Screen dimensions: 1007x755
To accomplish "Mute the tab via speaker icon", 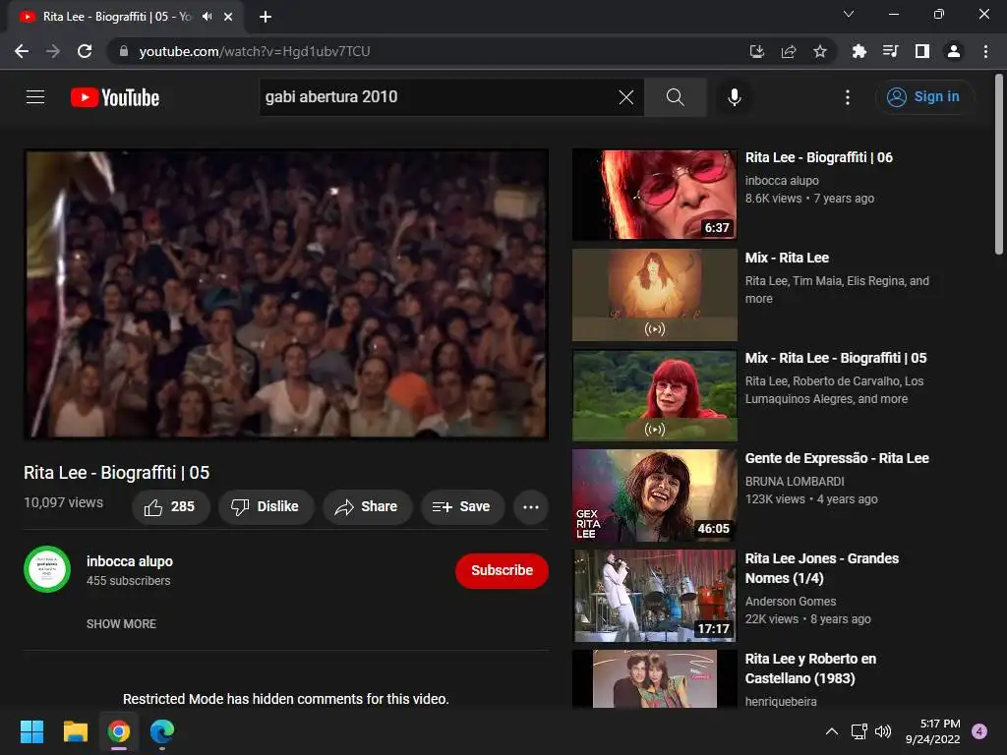I will click(x=207, y=17).
